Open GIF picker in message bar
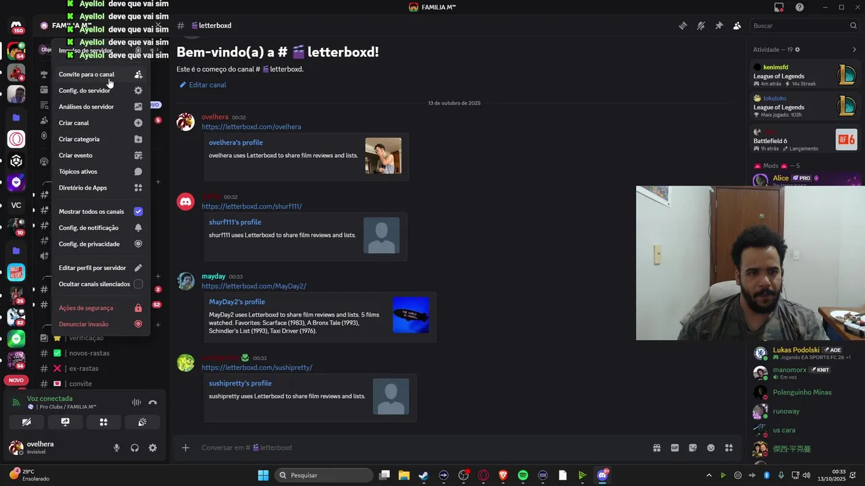This screenshot has width=865, height=486. (674, 448)
